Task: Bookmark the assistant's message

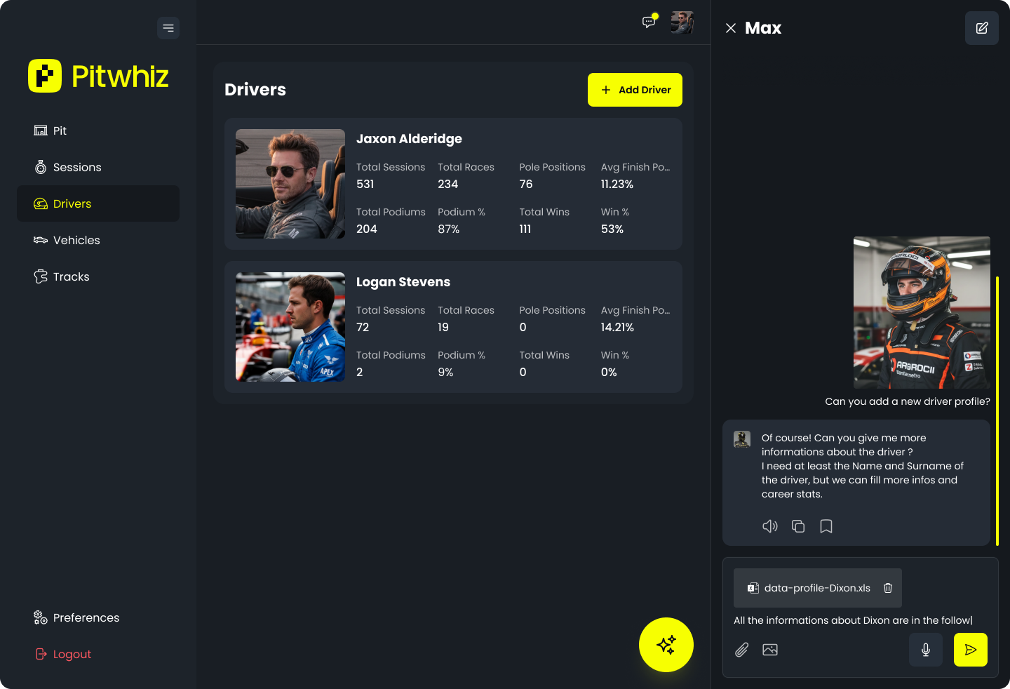Action: 826,526
